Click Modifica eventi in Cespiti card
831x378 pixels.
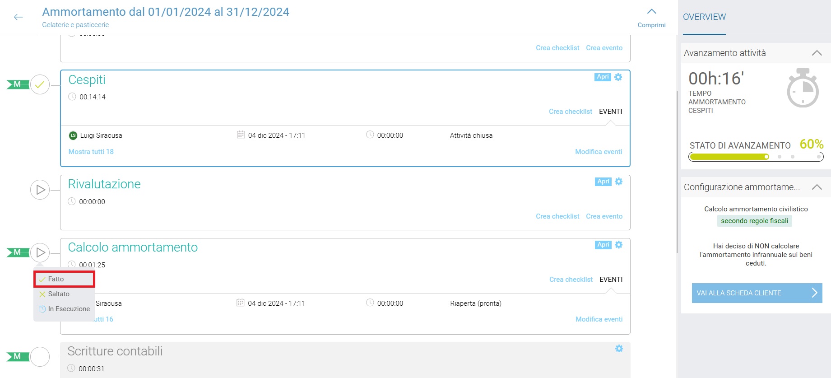click(x=599, y=152)
